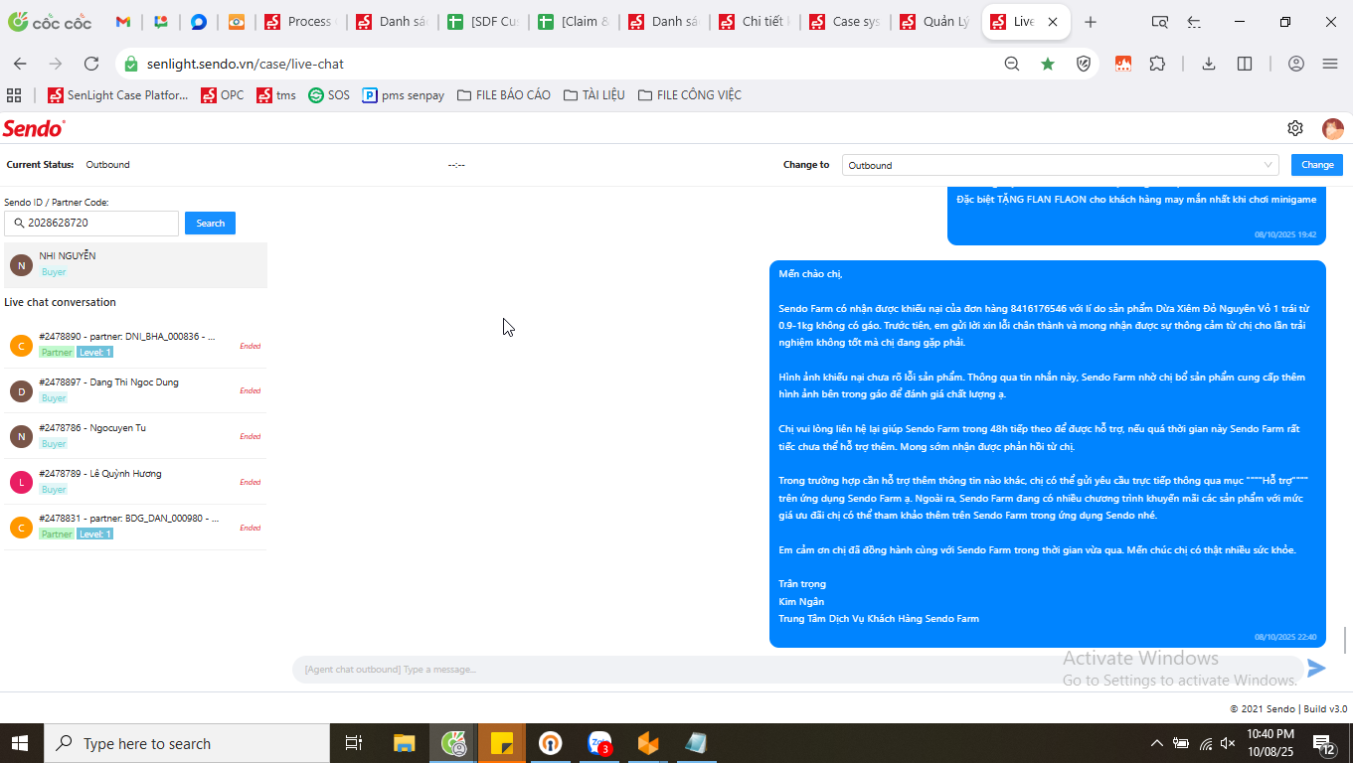Switch to the pinned Gmail tab
The width and height of the screenshot is (1353, 763).
[122, 22]
